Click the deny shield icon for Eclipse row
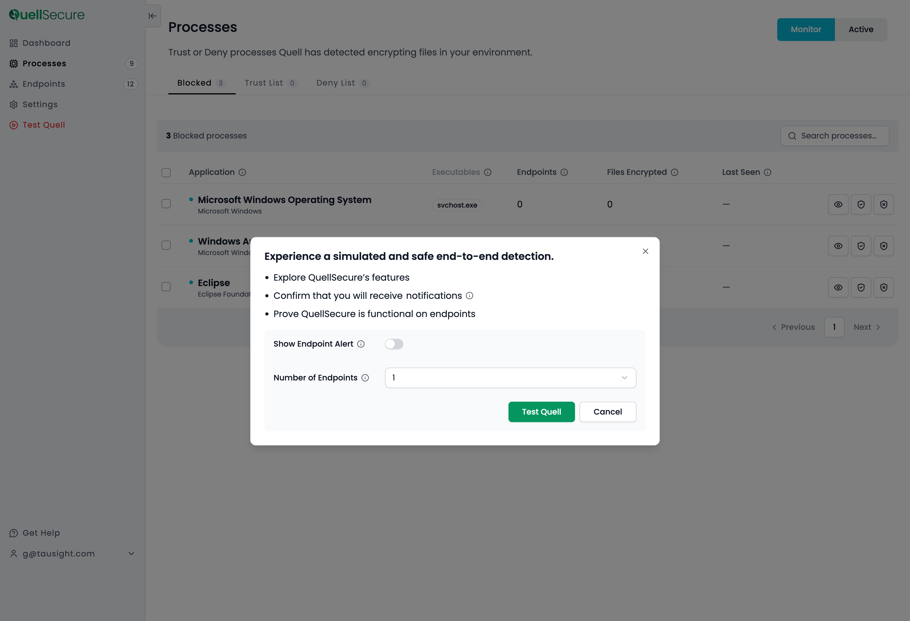The height and width of the screenshot is (621, 910). tap(884, 287)
